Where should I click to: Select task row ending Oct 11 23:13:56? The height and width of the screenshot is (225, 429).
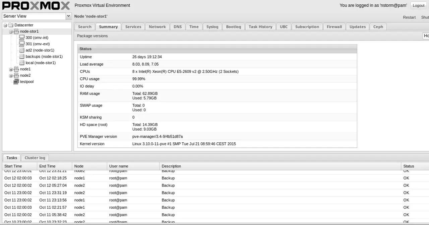coord(216,200)
